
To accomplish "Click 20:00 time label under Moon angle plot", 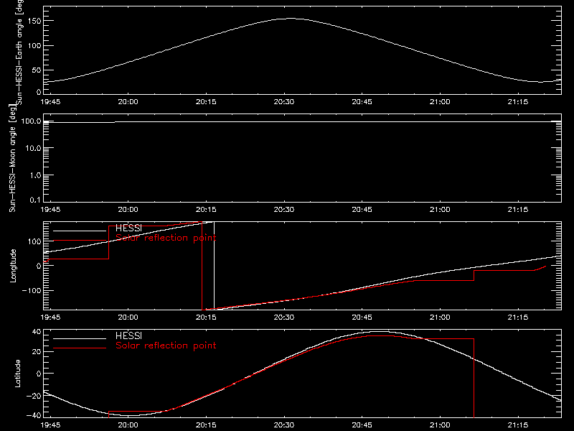I will (128, 209).
